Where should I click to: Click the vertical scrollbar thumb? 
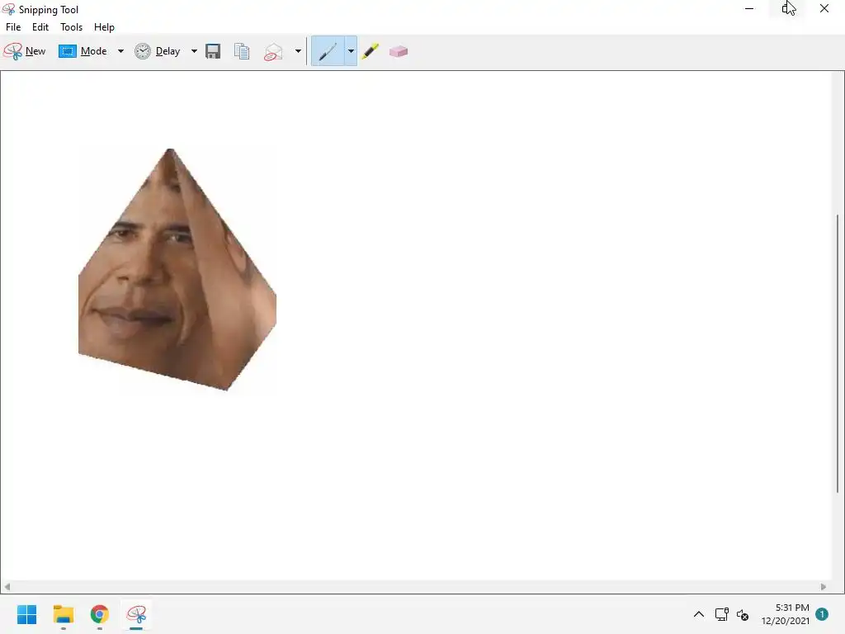[838, 353]
